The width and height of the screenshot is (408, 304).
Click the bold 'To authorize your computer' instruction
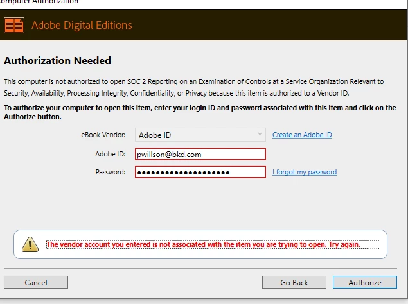tap(200, 112)
